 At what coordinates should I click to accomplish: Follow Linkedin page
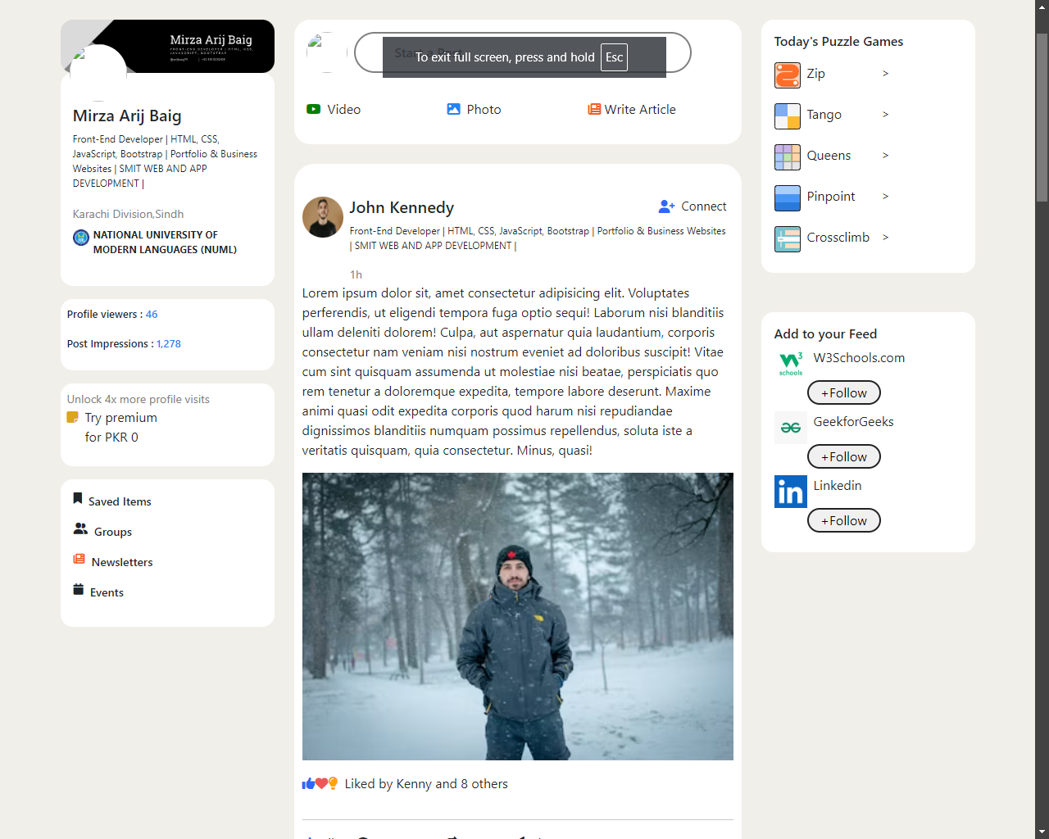click(844, 520)
